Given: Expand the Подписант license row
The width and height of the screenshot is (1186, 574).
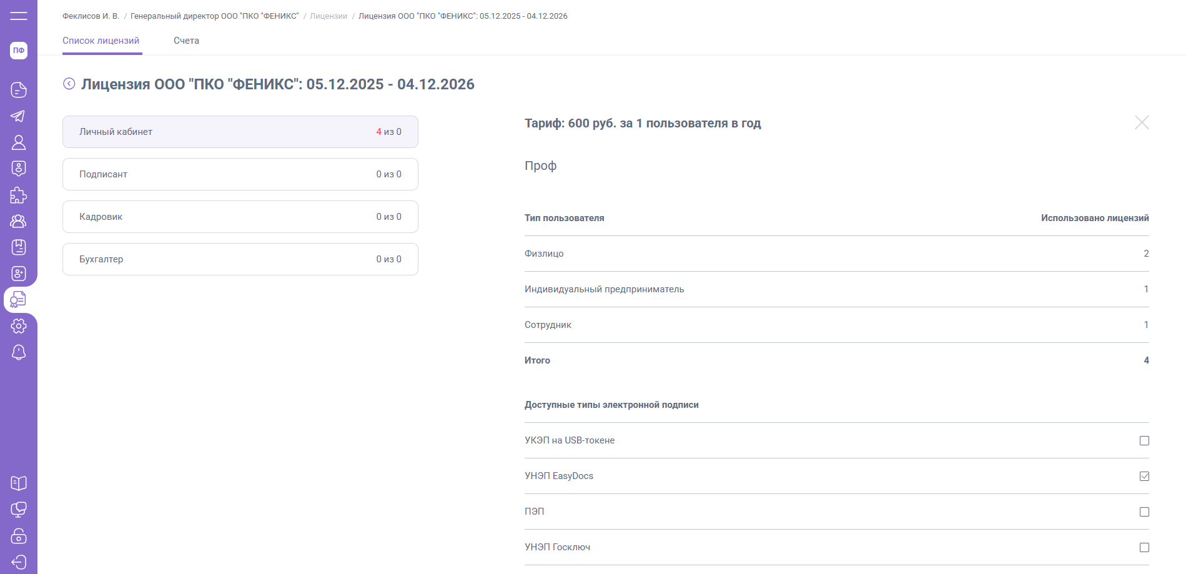Looking at the screenshot, I should point(240,174).
